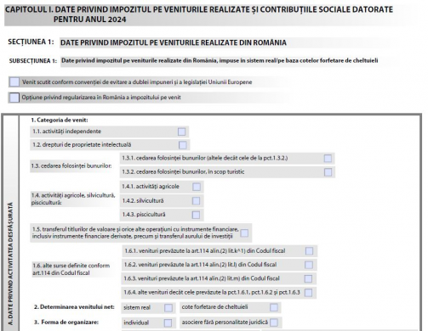428x331 pixels.
Task: Click '2. Determinarea venitului net:' label
Action: click(x=74, y=307)
